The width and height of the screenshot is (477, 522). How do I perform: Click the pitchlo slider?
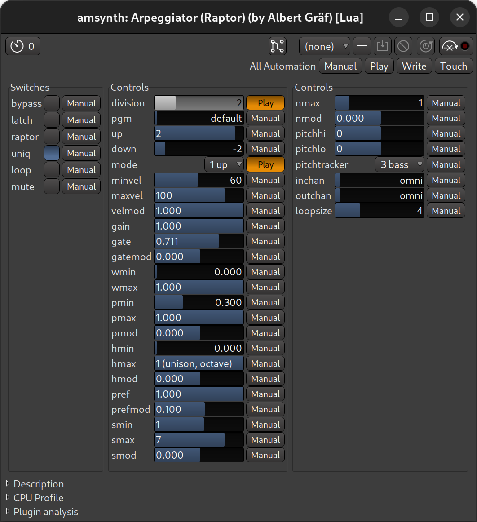pyautogui.click(x=380, y=149)
